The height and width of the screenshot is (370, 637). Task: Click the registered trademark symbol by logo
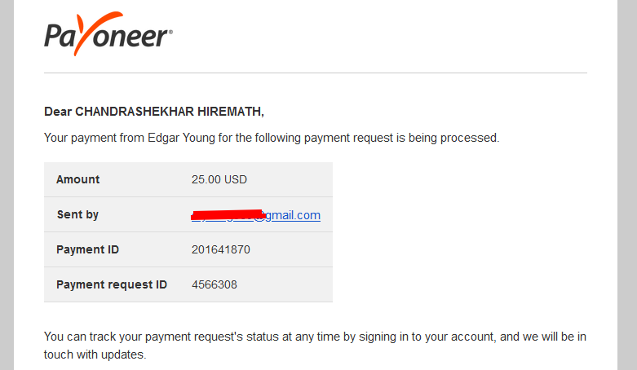pos(170,31)
